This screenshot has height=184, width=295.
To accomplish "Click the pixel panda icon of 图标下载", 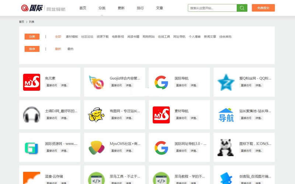I will [226, 148].
